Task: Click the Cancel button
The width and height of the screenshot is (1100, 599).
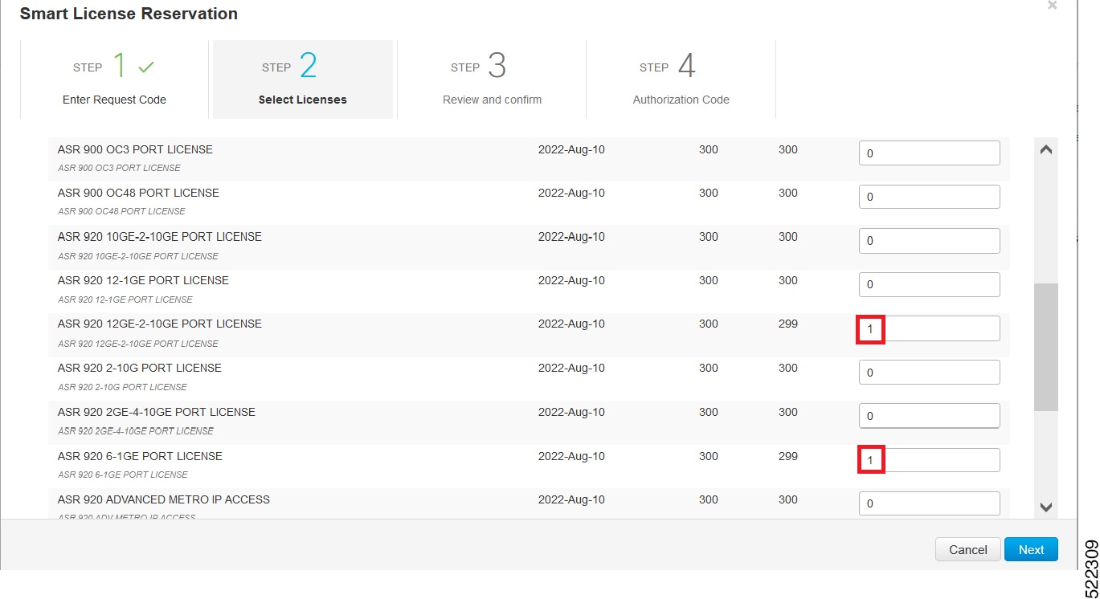Action: tap(967, 549)
